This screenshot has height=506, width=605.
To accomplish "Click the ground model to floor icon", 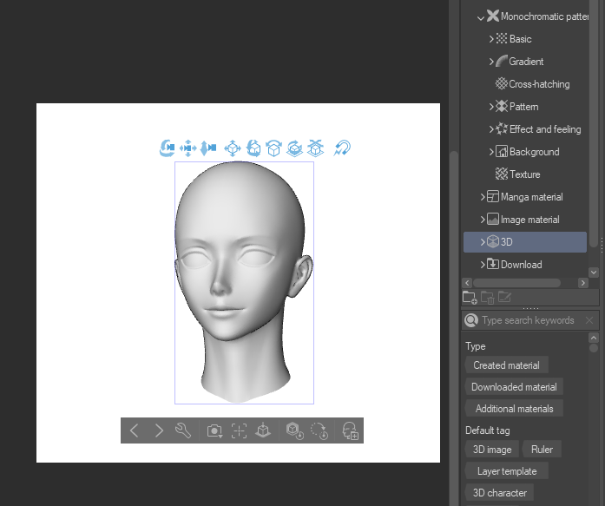I will (264, 430).
